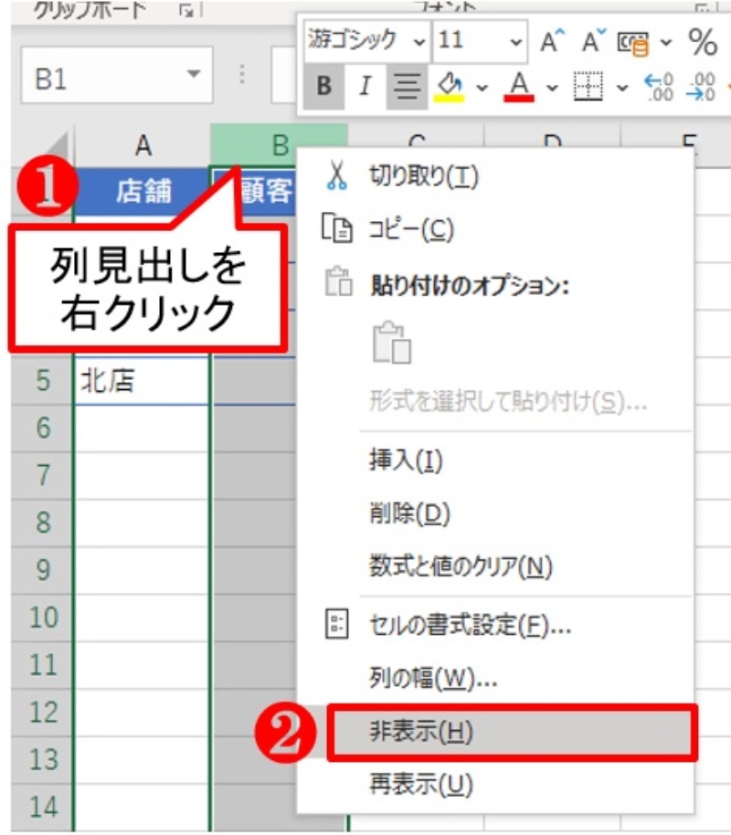Open the font size dropdown

[x=516, y=41]
